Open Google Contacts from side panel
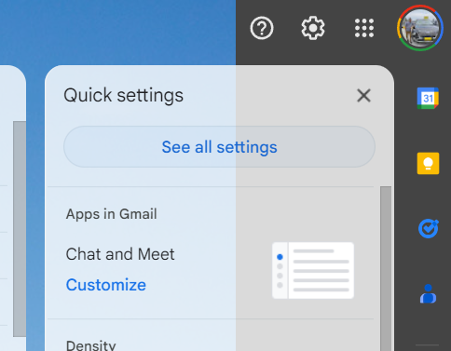 (428, 293)
